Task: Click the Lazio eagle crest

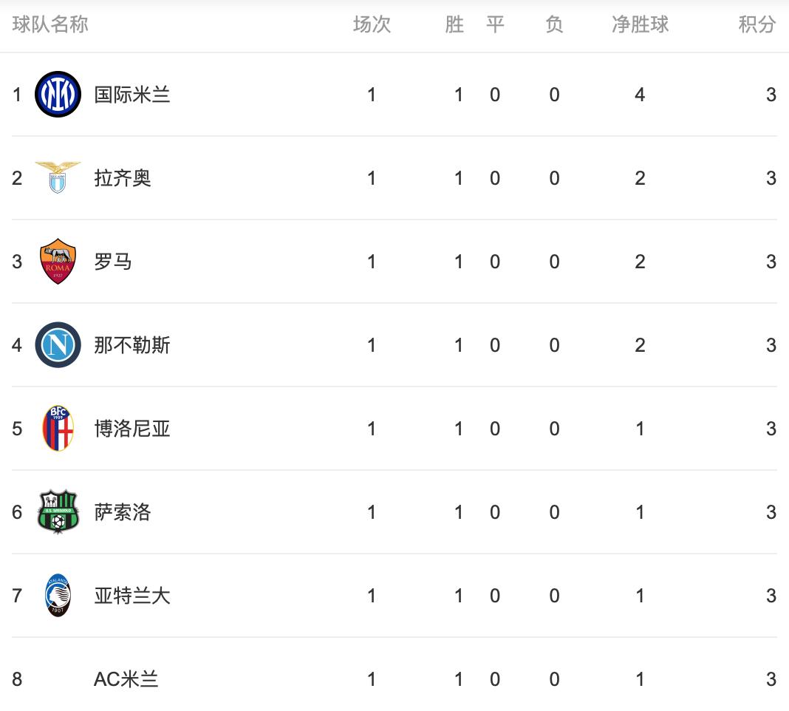Action: [x=58, y=178]
